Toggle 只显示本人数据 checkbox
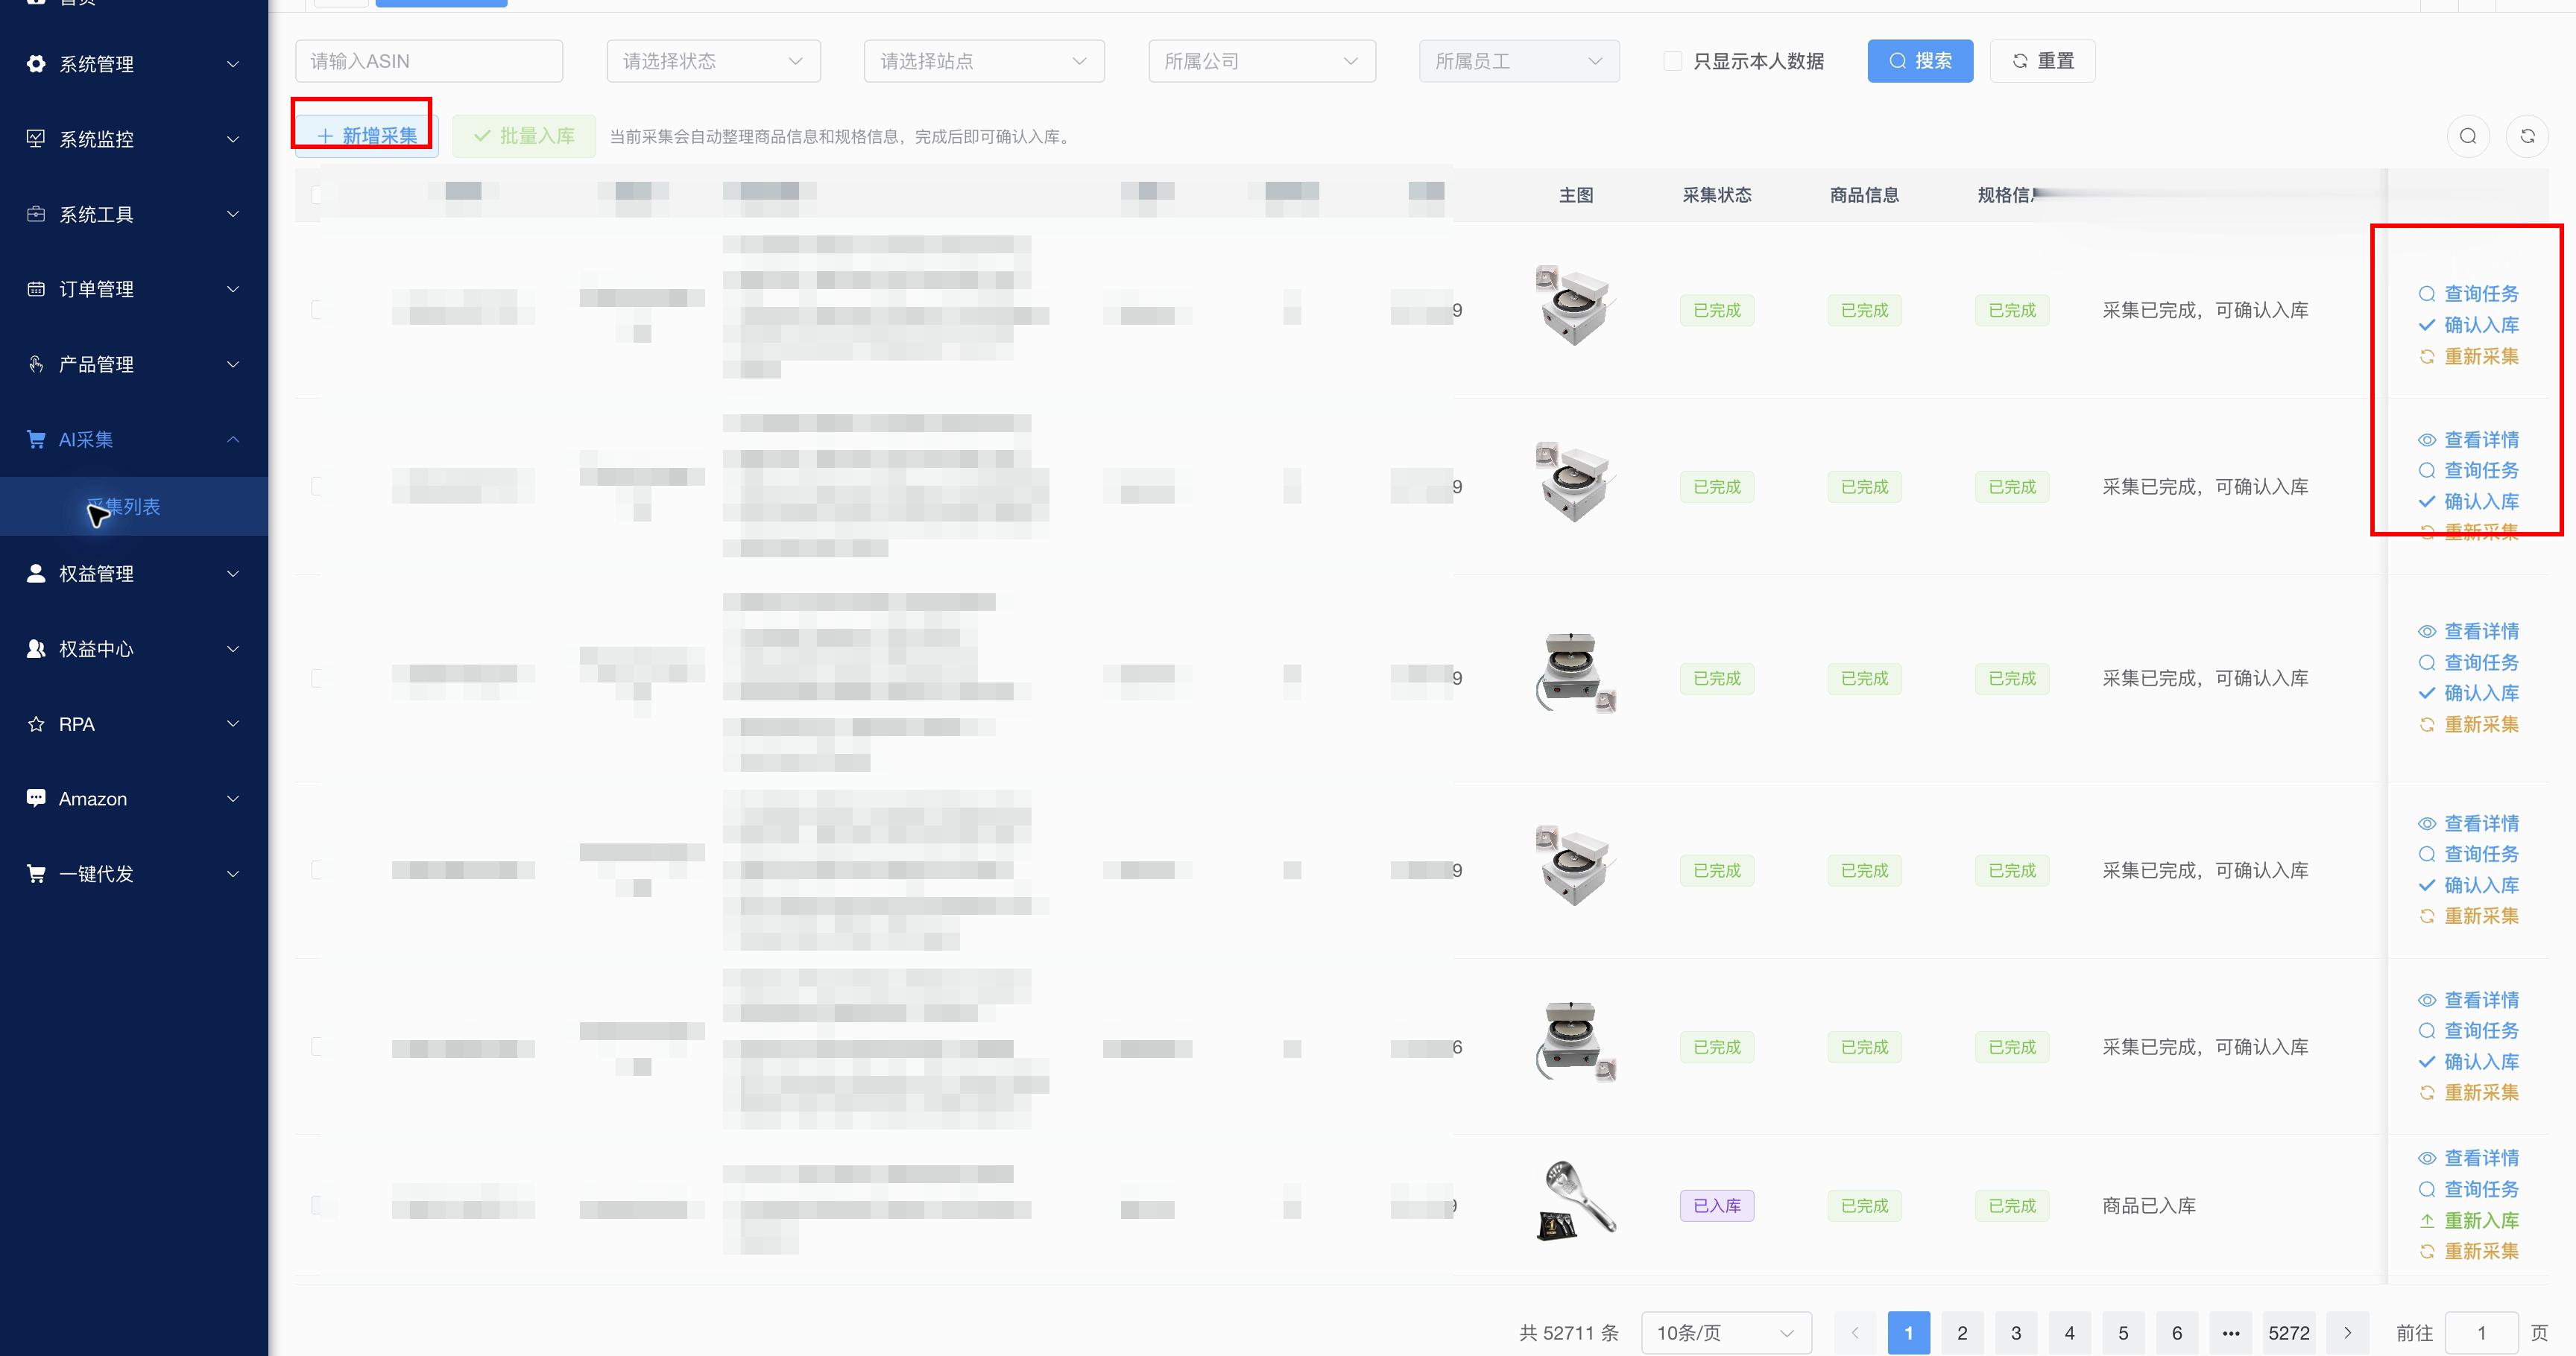The height and width of the screenshot is (1356, 2576). (1672, 61)
